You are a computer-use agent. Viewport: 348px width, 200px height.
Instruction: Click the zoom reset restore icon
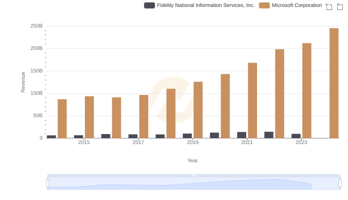[x=340, y=7]
